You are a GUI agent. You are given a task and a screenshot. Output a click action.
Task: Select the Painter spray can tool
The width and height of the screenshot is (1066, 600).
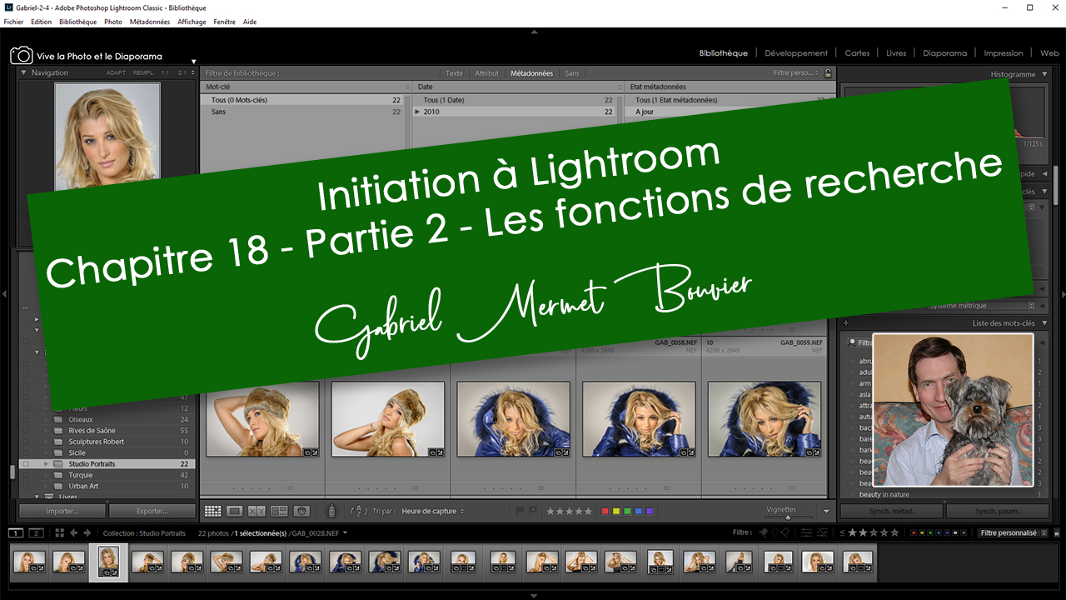(331, 511)
